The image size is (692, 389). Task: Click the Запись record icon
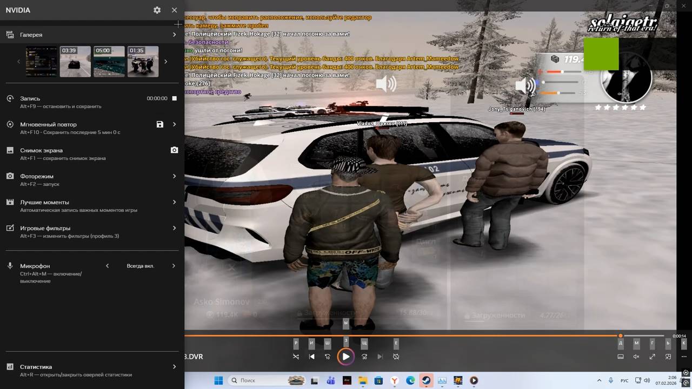point(10,98)
